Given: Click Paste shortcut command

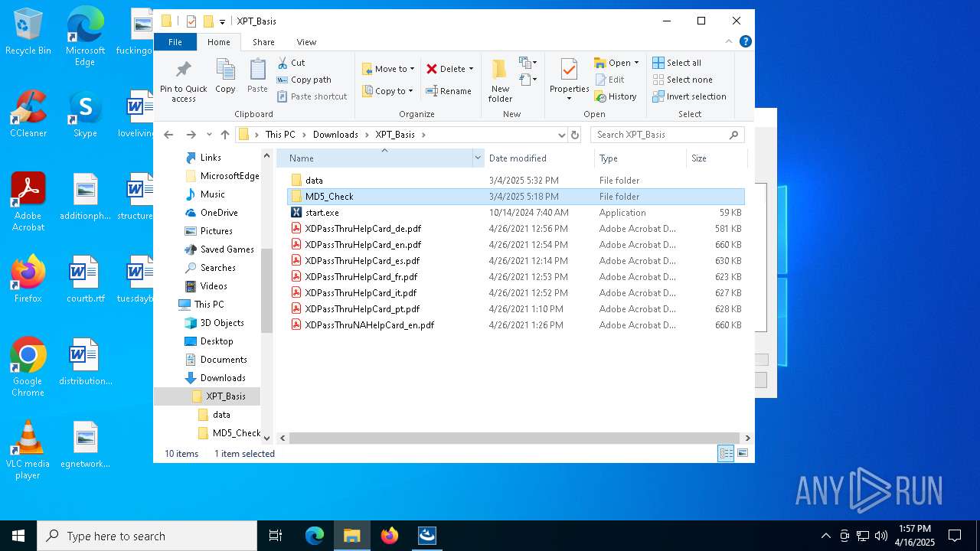Looking at the screenshot, I should click(312, 96).
